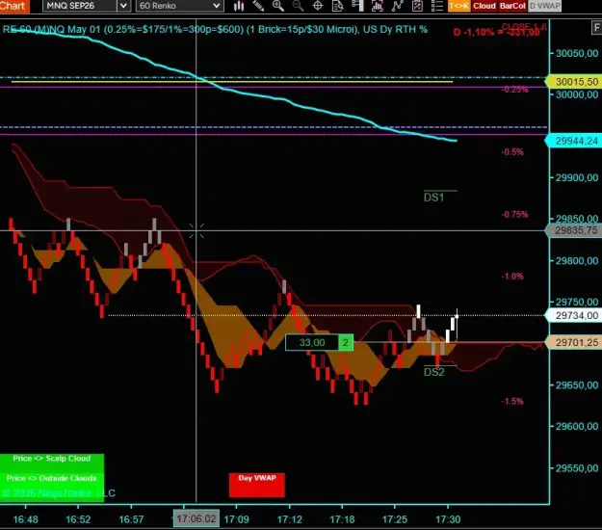602x530 pixels.
Task: Click the 17:12 time axis label
Action: pyautogui.click(x=290, y=519)
